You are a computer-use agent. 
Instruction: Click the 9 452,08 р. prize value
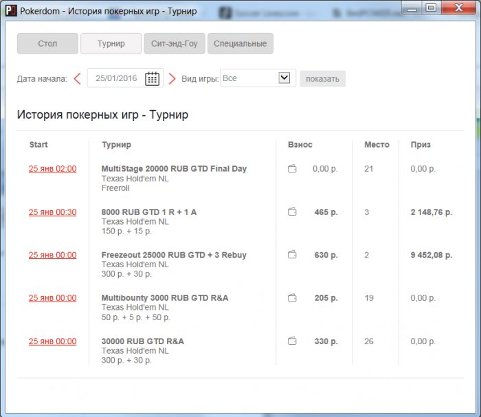(x=432, y=255)
